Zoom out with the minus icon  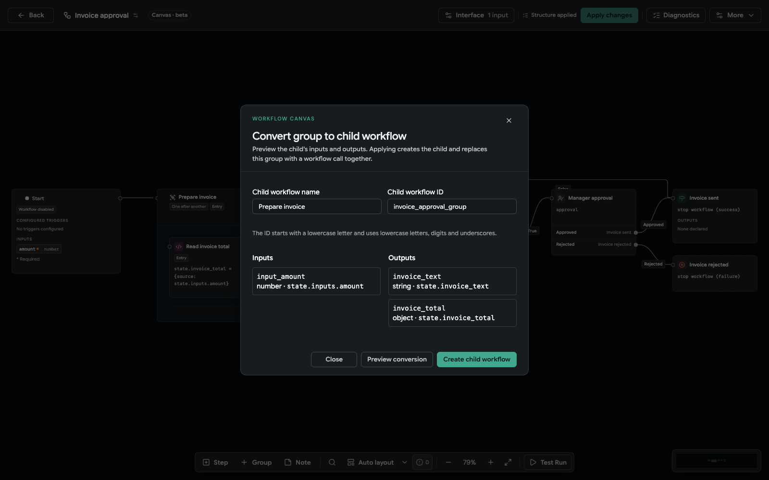[x=448, y=462]
